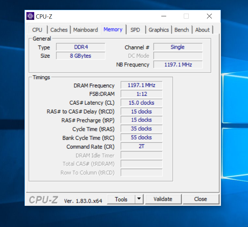Click the CAS# Latency (CL) label
Image resolution: width=248 pixels, height=227 pixels.
coord(92,103)
